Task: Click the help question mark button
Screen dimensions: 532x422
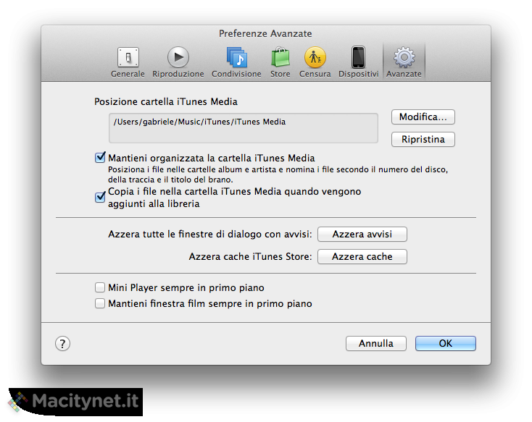Action: [x=63, y=344]
